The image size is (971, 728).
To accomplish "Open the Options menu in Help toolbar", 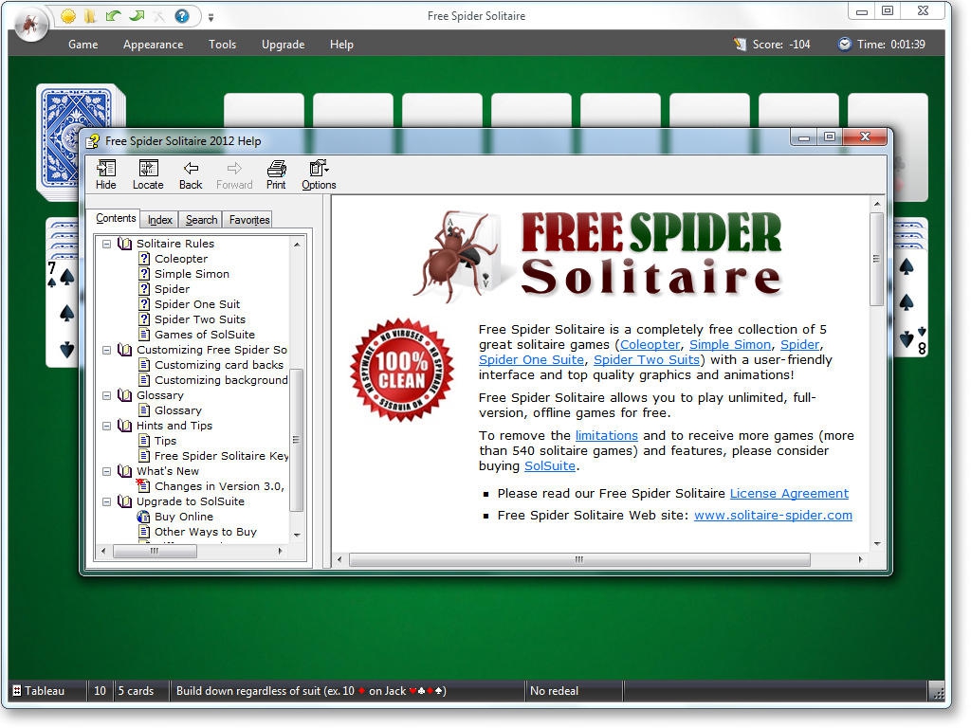I will tap(319, 174).
